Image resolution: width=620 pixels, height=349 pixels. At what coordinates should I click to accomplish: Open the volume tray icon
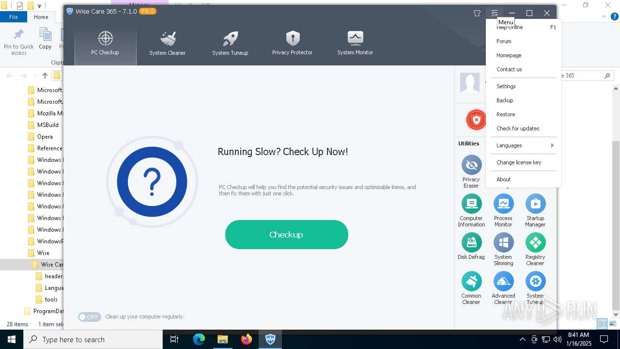(558, 339)
